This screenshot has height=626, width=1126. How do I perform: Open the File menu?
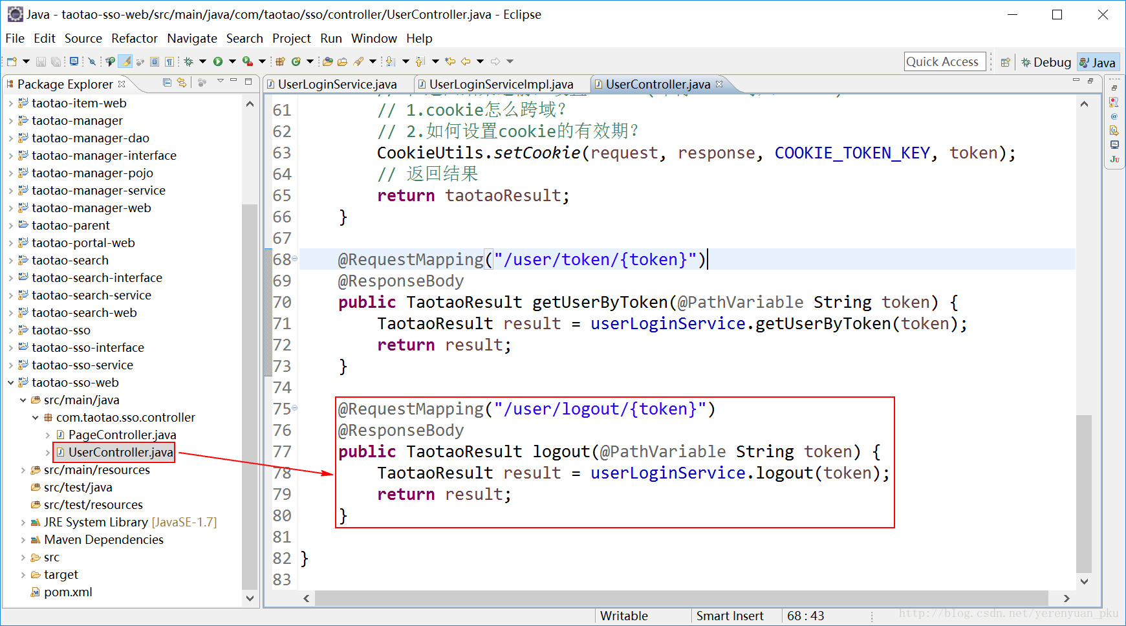tap(15, 38)
